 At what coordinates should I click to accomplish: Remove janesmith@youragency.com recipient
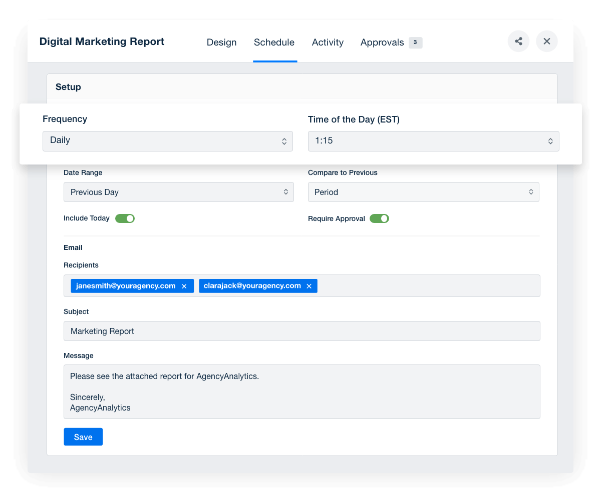184,286
